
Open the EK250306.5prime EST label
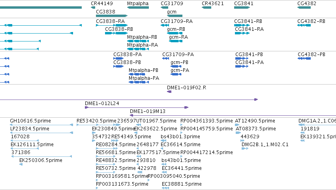(41, 160)
